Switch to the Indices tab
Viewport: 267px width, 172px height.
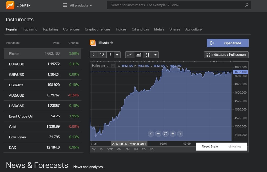click(121, 29)
